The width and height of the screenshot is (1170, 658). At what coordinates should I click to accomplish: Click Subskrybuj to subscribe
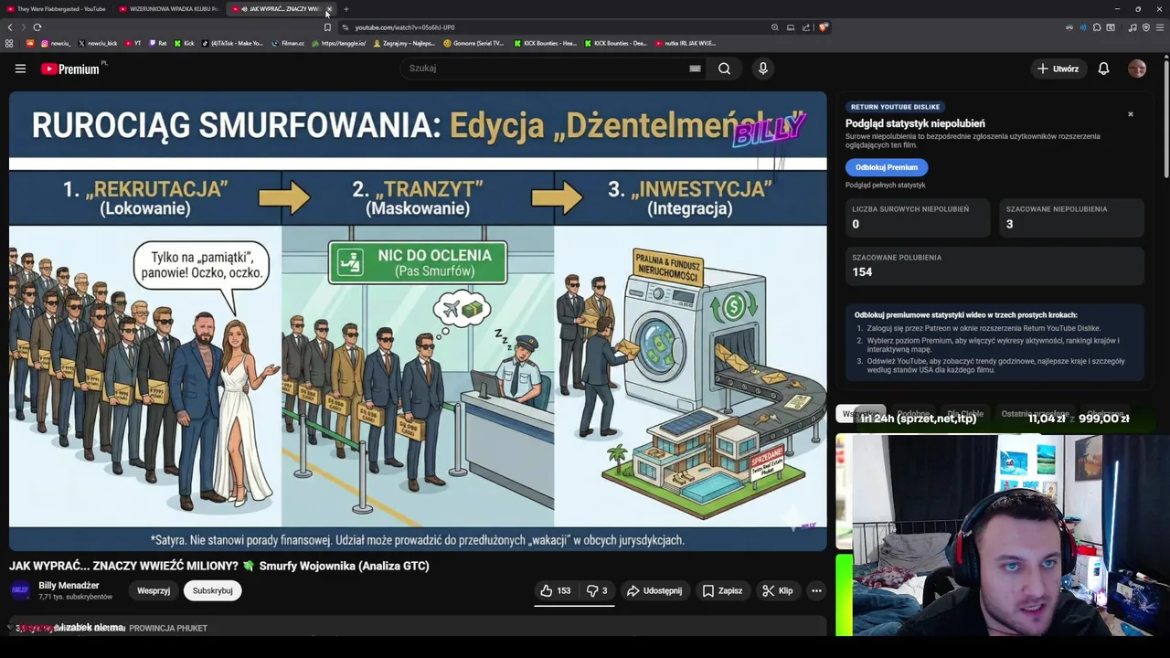212,590
